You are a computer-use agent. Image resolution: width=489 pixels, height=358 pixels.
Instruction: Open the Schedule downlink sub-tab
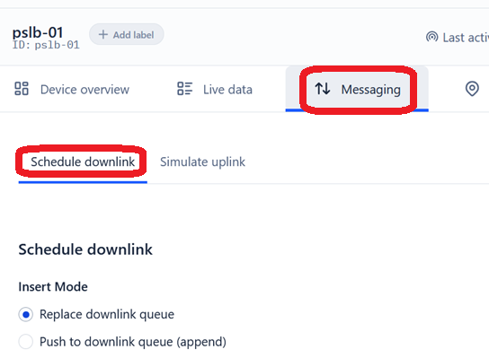click(83, 162)
